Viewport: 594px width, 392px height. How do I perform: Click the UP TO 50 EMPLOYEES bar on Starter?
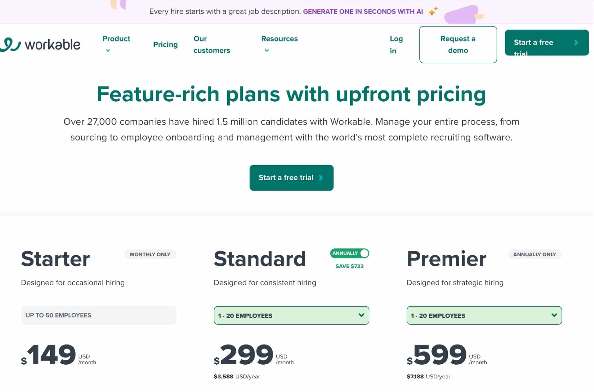tap(99, 315)
